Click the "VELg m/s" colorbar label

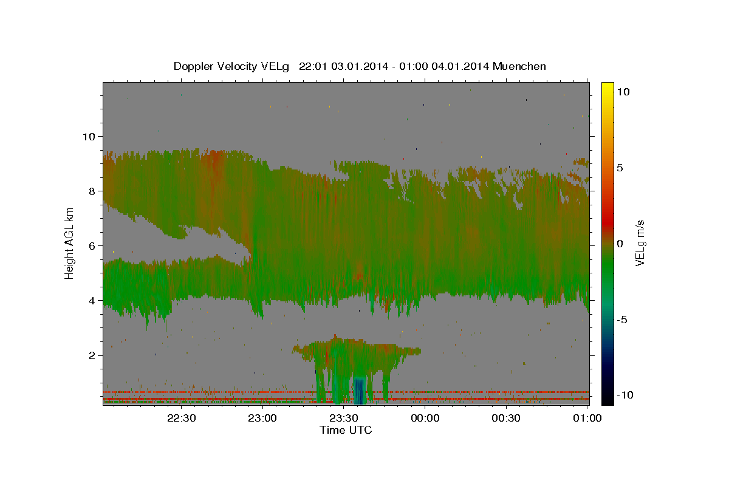pos(639,242)
